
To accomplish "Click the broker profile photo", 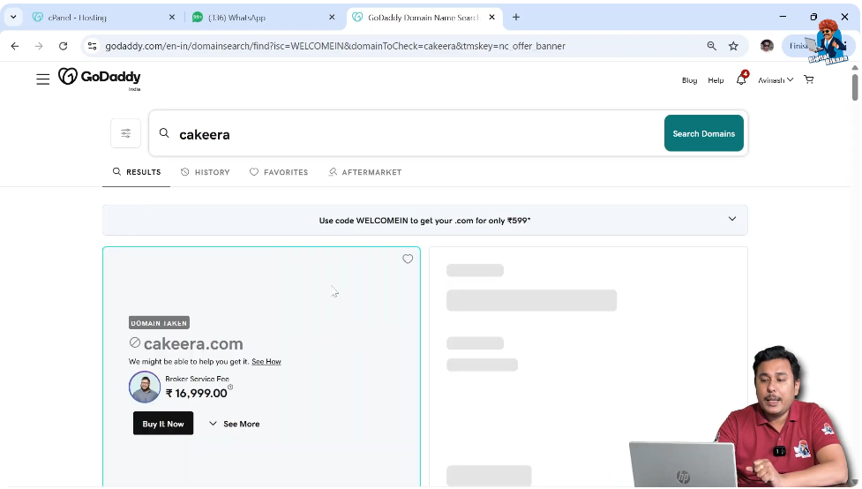I will (145, 387).
